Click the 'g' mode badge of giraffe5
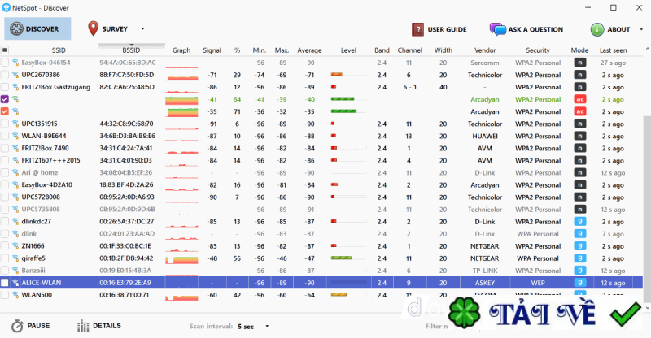The height and width of the screenshot is (338, 651). [x=579, y=258]
